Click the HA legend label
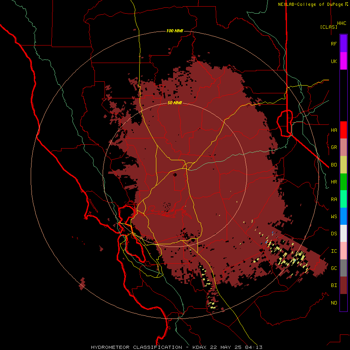The image size is (350, 350). point(334,130)
